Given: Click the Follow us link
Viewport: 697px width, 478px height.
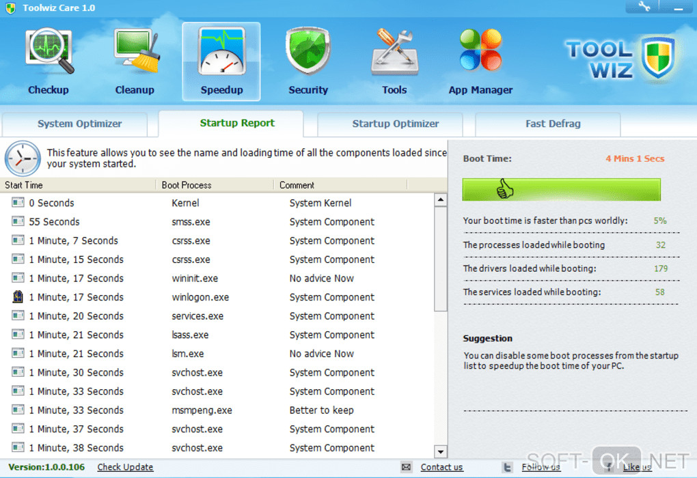Looking at the screenshot, I should [x=541, y=467].
